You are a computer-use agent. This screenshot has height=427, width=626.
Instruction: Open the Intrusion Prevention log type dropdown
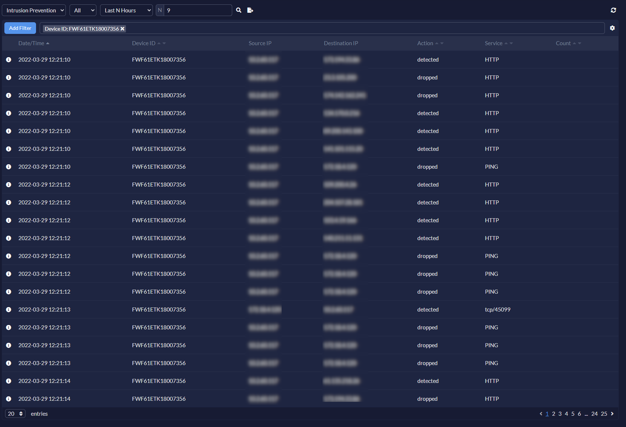[x=34, y=10]
